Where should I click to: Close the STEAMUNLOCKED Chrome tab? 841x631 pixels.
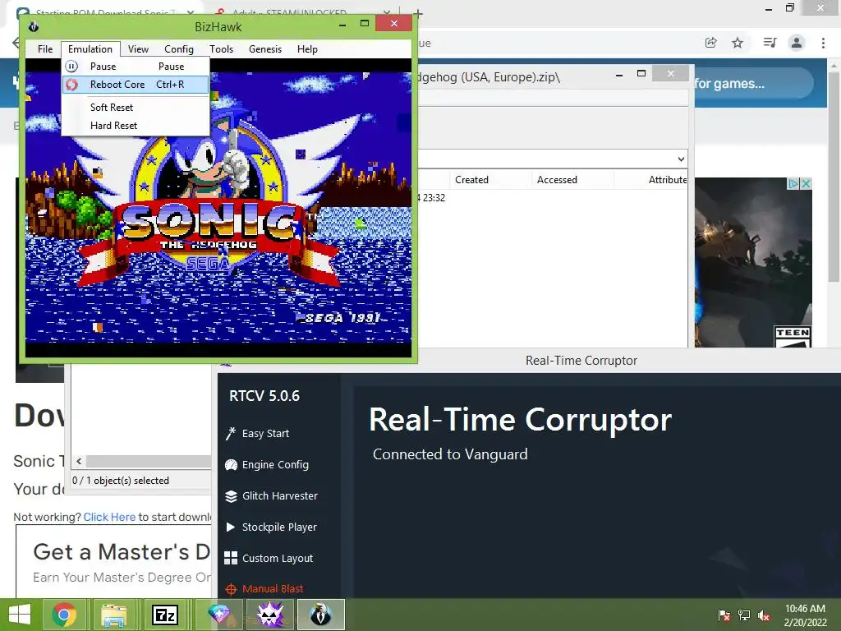click(x=388, y=12)
